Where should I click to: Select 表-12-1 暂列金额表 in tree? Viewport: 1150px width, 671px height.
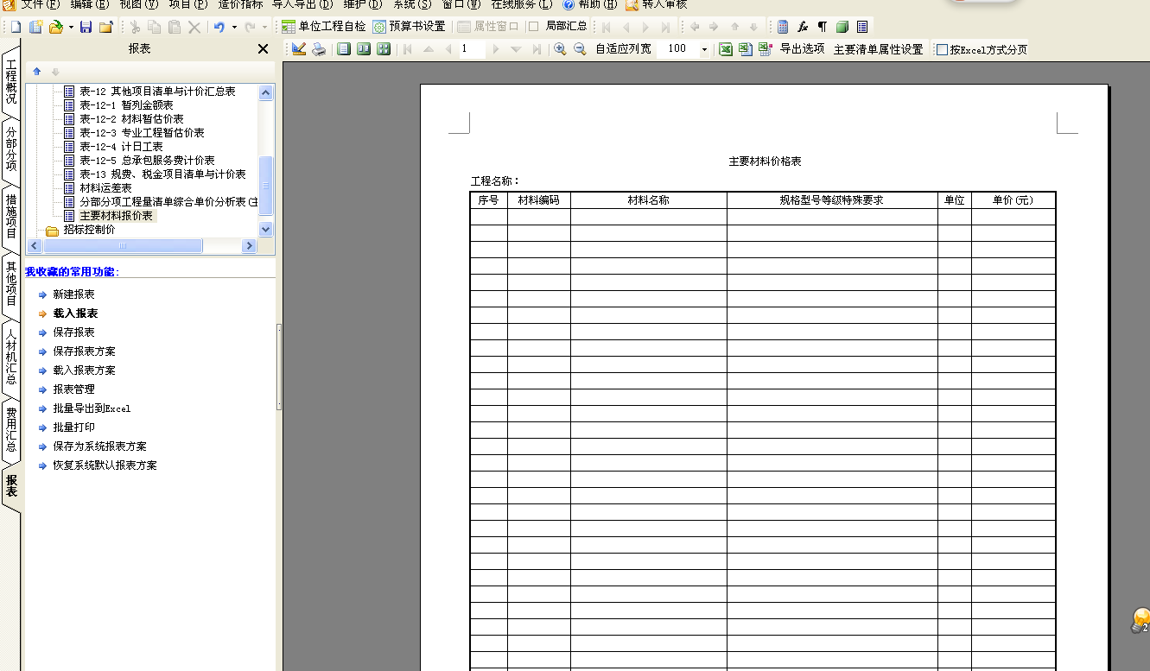(126, 105)
